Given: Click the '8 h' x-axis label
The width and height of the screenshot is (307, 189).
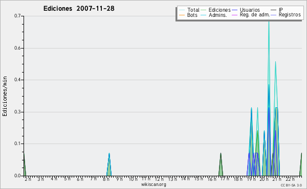Looking at the screenshot, I should click(106, 179).
